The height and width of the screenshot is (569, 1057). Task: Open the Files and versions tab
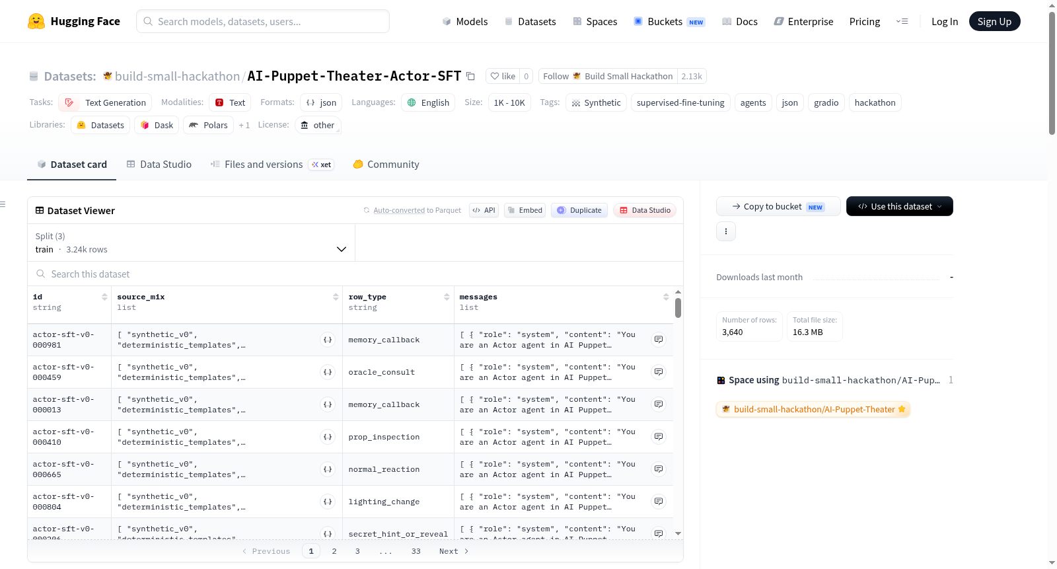[x=272, y=165]
